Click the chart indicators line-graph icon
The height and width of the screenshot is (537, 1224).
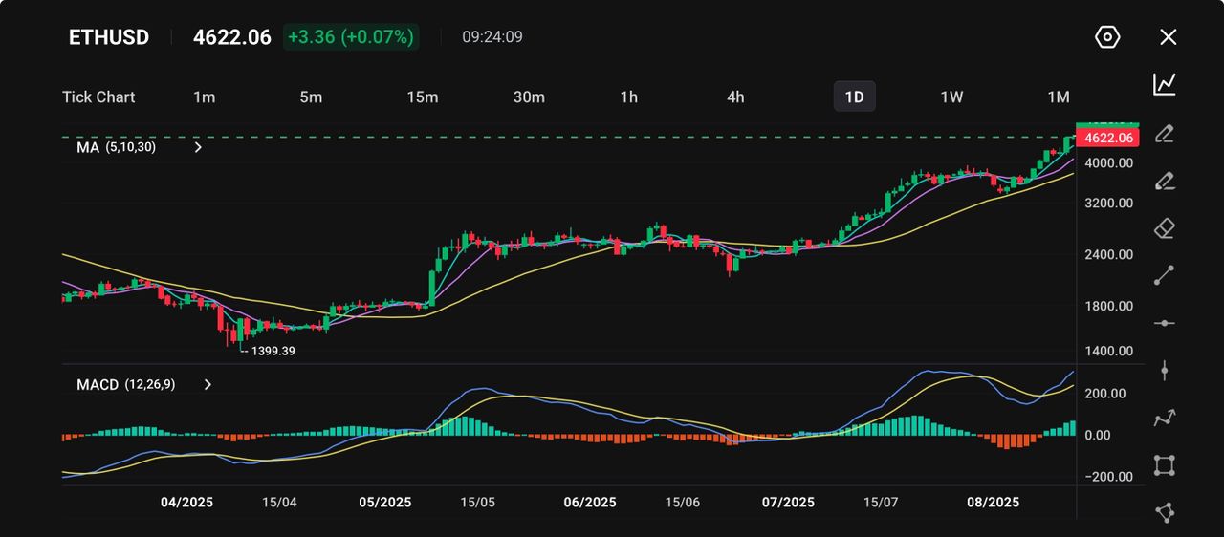(1164, 84)
